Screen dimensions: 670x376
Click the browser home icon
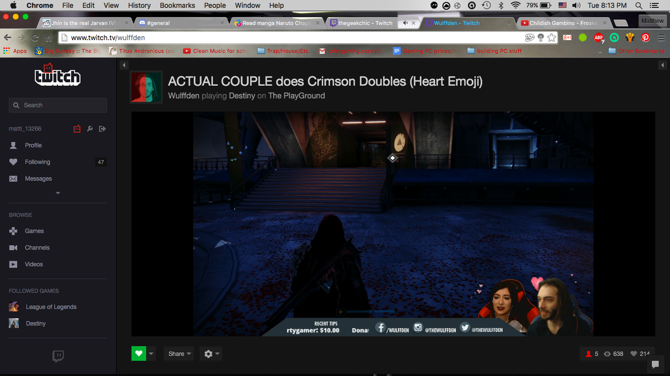pyautogui.click(x=49, y=38)
